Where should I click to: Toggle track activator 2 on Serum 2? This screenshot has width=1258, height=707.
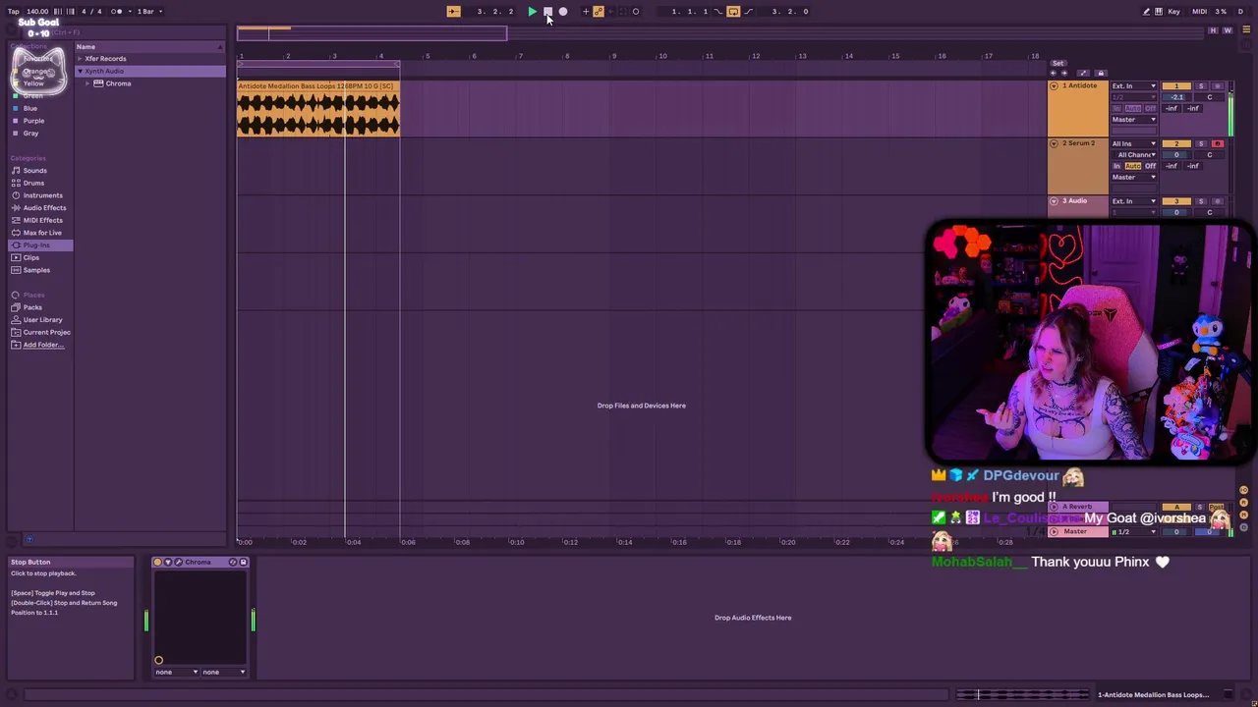(x=1176, y=143)
